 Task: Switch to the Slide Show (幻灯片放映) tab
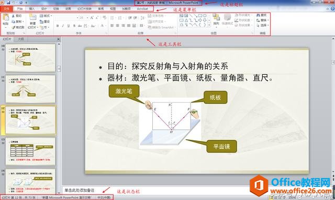[x=84, y=9]
